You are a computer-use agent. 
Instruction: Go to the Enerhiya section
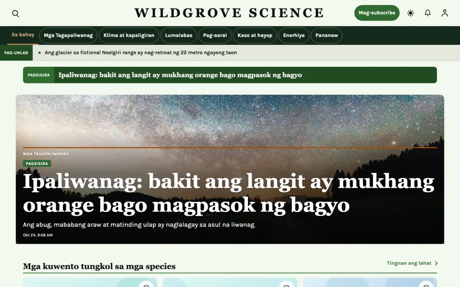[294, 35]
